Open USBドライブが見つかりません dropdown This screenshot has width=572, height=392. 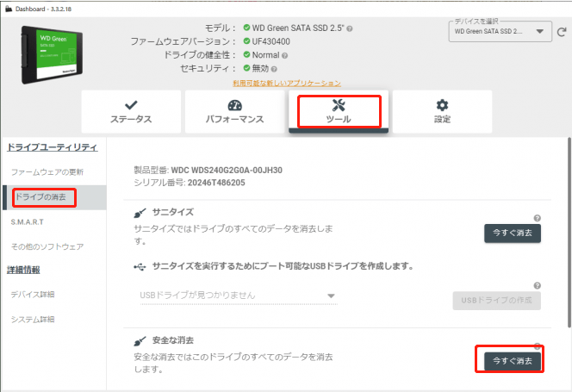click(x=238, y=296)
